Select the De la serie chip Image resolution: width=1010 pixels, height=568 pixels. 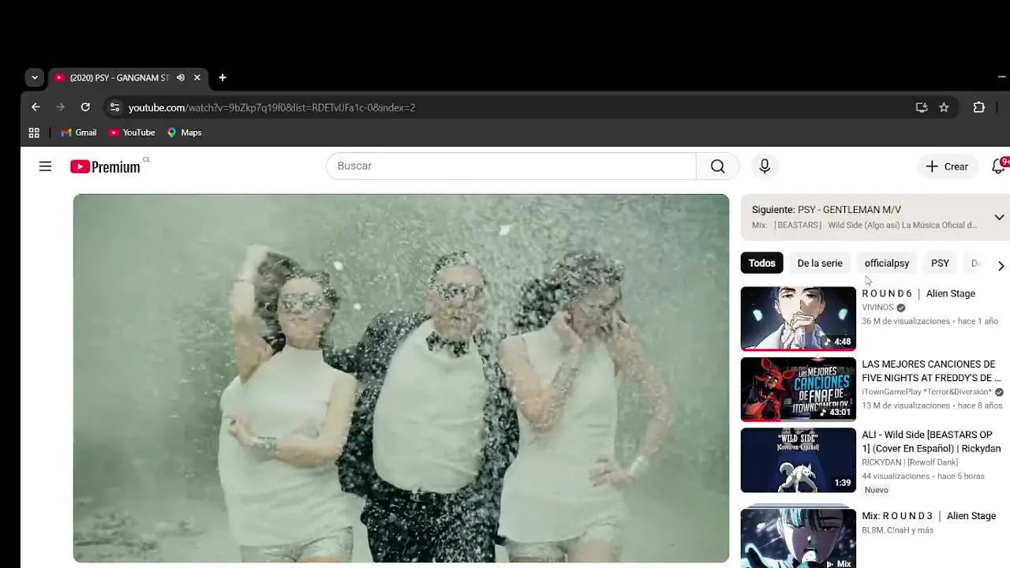(820, 263)
